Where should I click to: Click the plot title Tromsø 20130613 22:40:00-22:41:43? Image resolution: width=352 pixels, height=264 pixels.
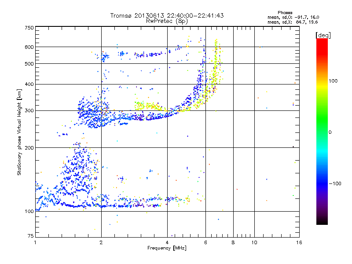tap(167, 15)
